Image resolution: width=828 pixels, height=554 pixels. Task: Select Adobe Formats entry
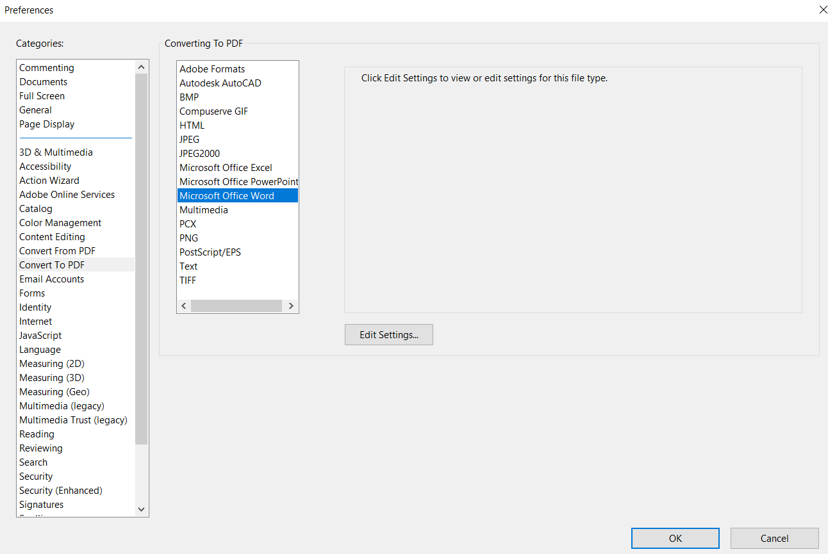(212, 69)
